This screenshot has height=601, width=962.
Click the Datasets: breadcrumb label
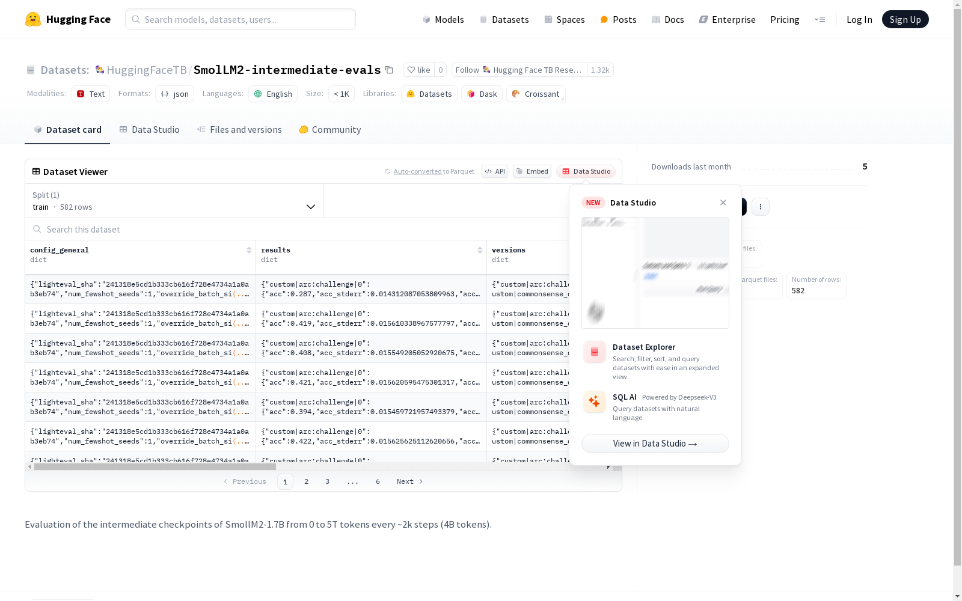point(65,70)
